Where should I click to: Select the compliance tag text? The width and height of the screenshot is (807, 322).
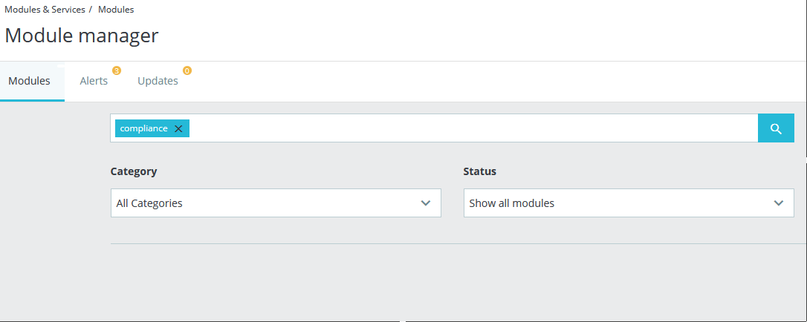(144, 128)
